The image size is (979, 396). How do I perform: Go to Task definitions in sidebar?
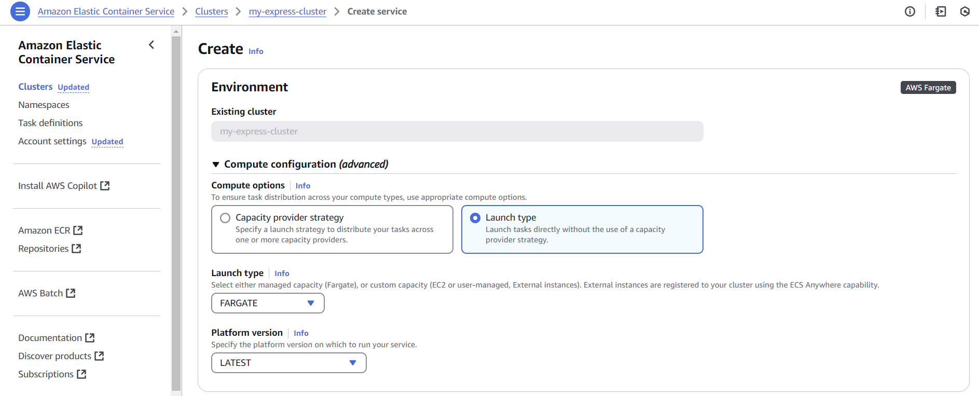(50, 123)
